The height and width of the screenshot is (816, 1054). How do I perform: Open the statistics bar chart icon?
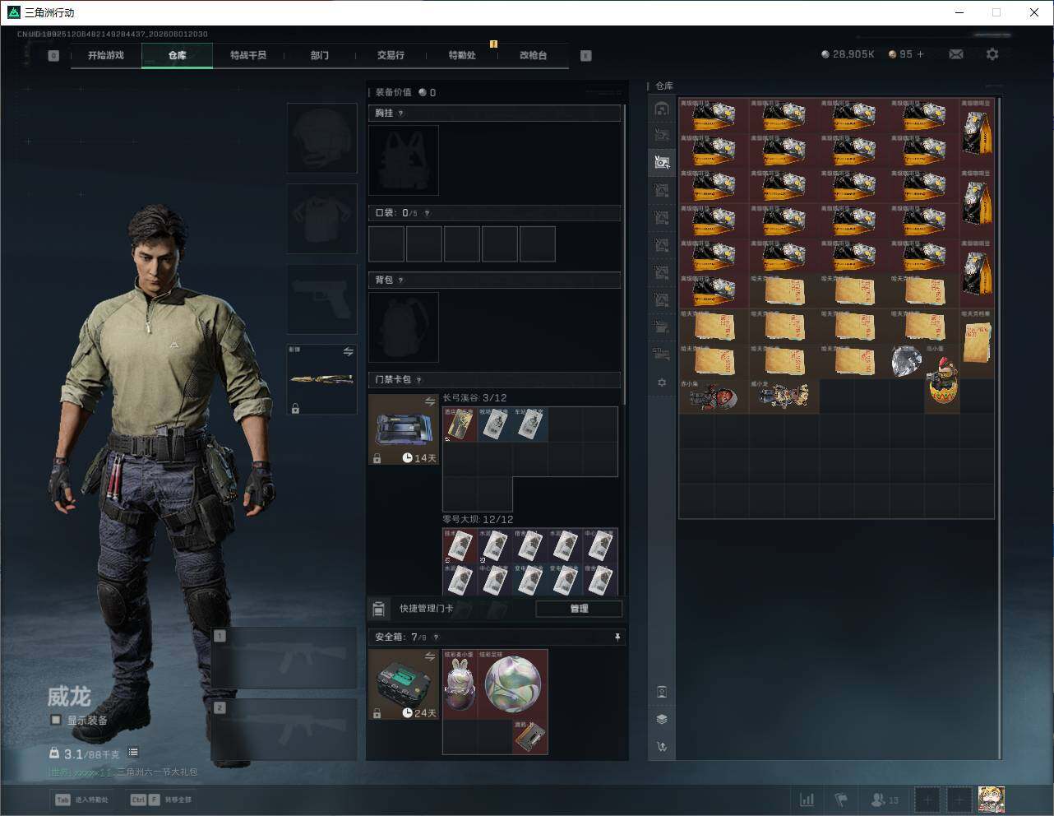[807, 799]
